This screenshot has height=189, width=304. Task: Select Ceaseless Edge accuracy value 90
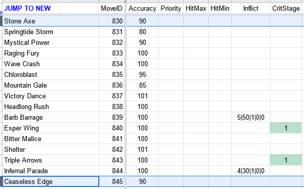tap(143, 181)
